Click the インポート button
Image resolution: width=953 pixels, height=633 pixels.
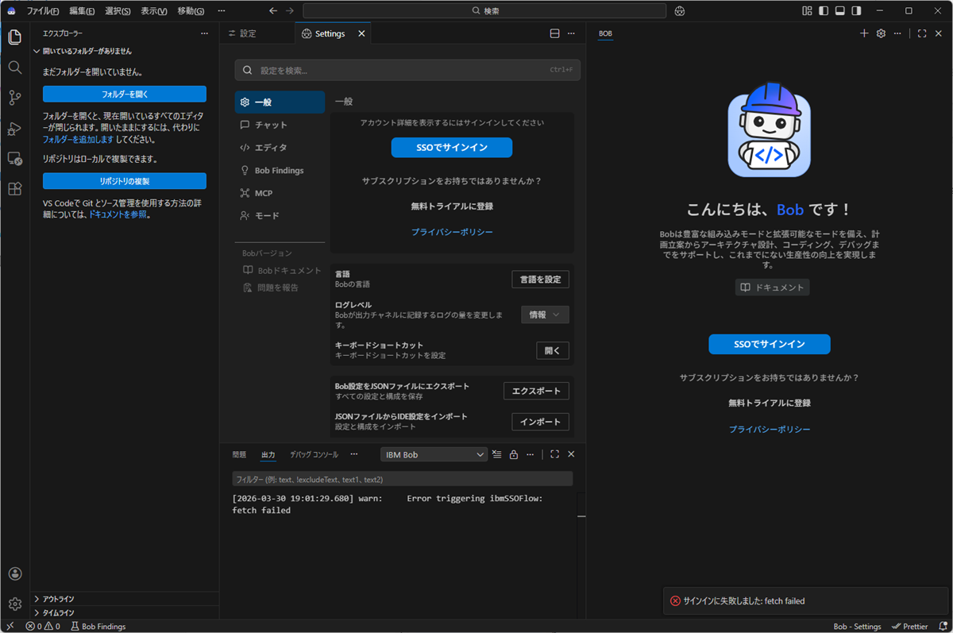click(540, 422)
